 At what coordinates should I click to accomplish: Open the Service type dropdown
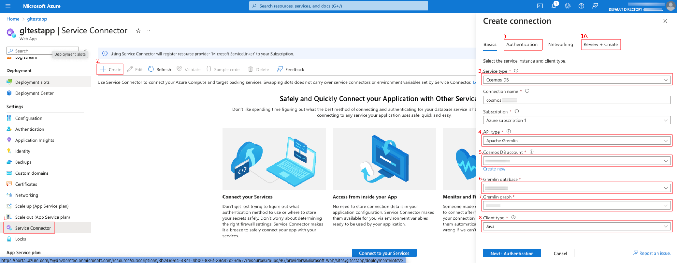point(577,80)
